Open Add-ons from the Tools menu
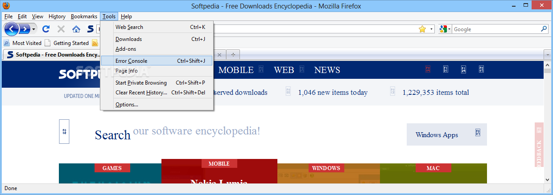Viewport: 553px width, 195px height. pos(157,49)
